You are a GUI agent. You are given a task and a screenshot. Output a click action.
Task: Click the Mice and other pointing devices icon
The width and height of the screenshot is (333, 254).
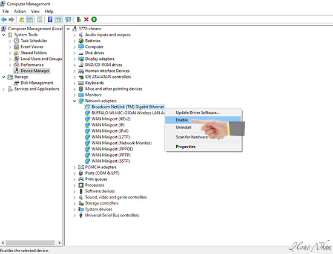coord(81,89)
